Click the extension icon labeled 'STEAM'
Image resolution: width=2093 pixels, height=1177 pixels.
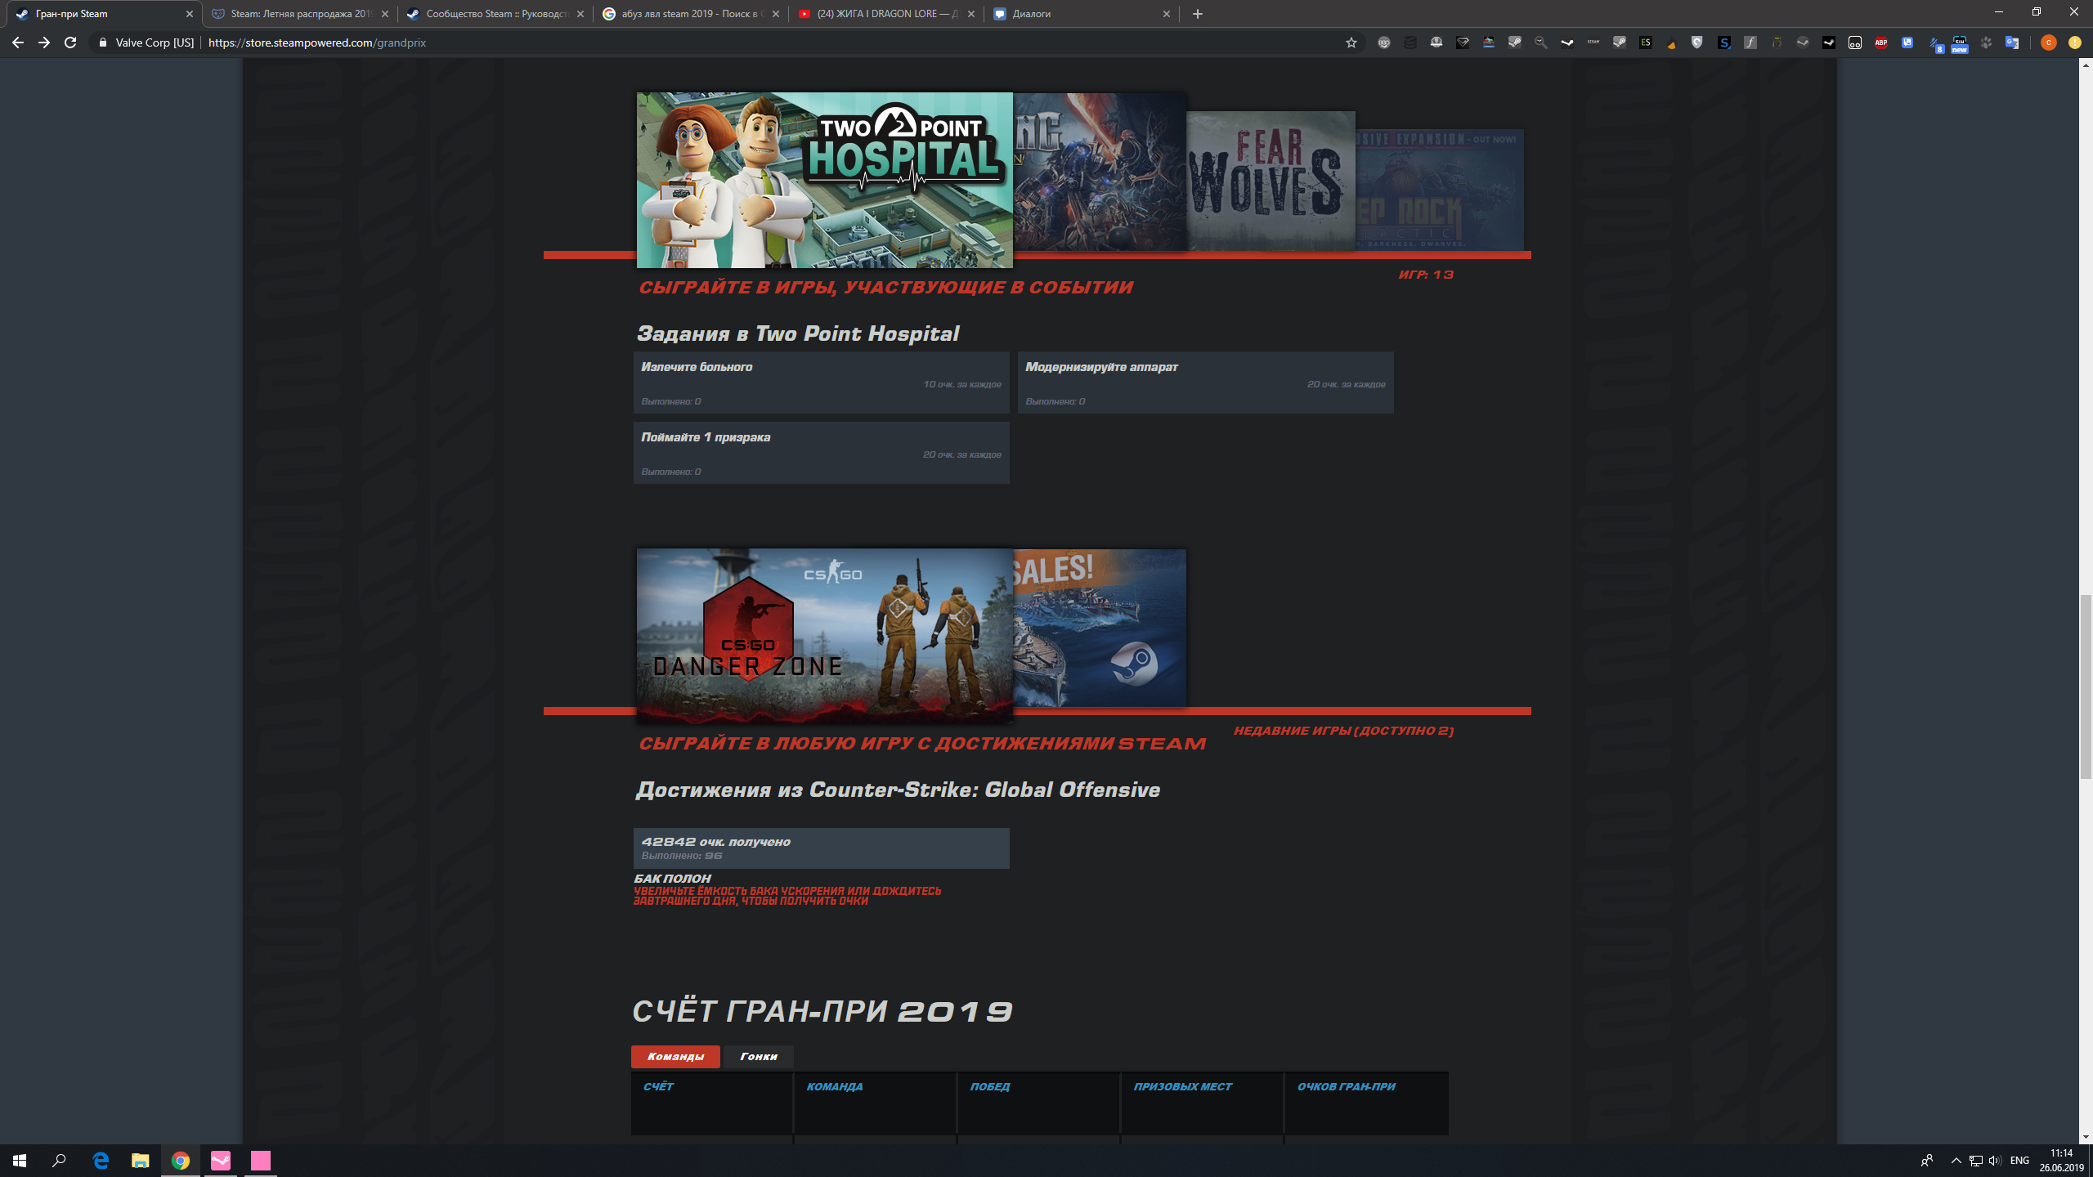pyautogui.click(x=1593, y=43)
